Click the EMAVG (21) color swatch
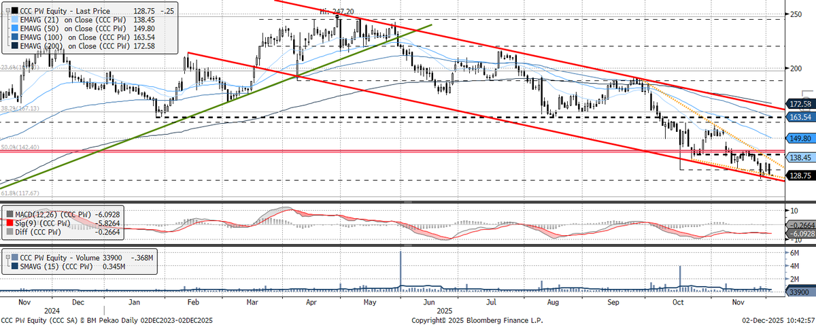The image size is (816, 325). coord(16,20)
